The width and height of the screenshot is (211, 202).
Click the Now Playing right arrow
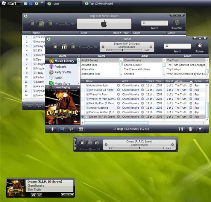[x=78, y=88]
